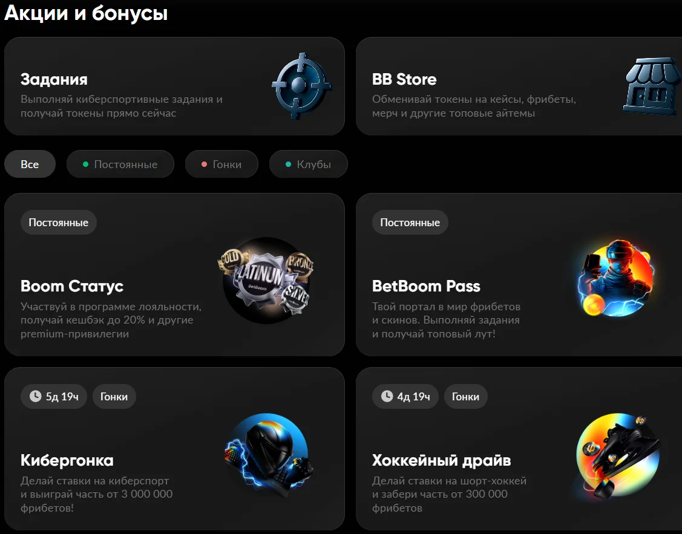Viewport: 682px width, 534px height.
Task: Open the BB Store title link
Action: click(404, 79)
